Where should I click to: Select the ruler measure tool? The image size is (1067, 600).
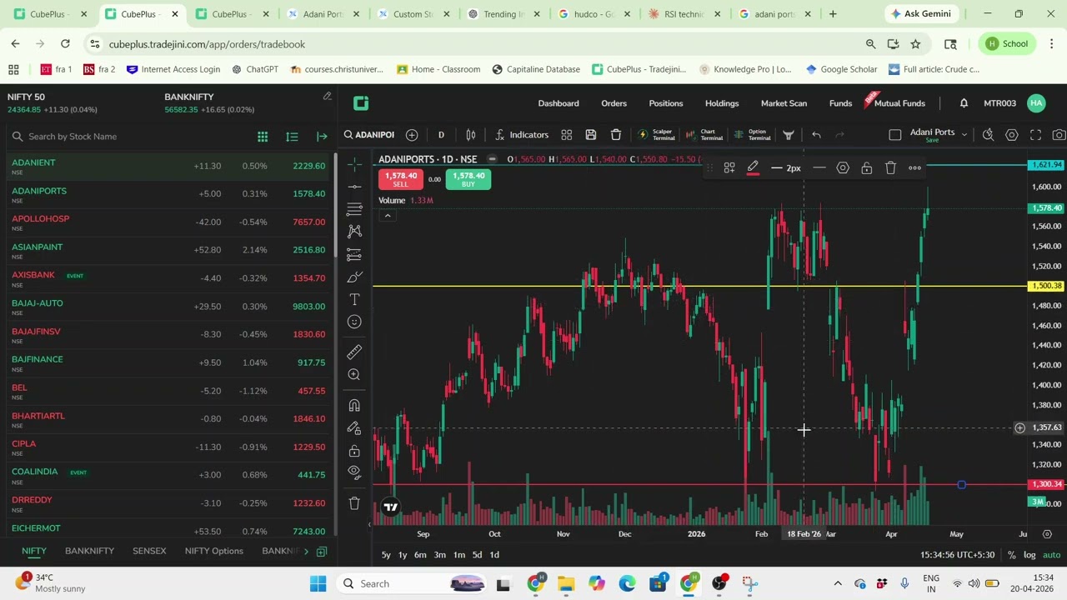pyautogui.click(x=354, y=352)
